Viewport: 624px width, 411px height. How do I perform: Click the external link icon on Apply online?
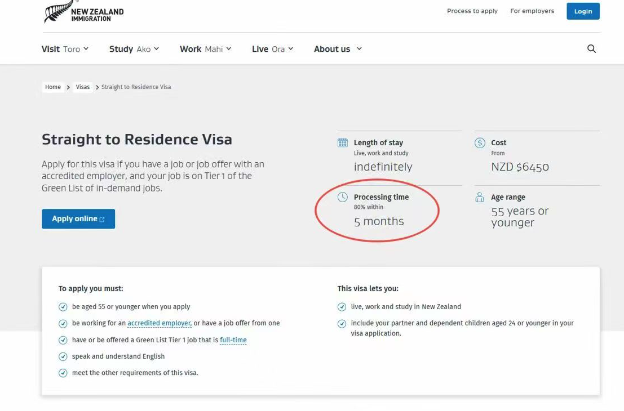point(102,220)
